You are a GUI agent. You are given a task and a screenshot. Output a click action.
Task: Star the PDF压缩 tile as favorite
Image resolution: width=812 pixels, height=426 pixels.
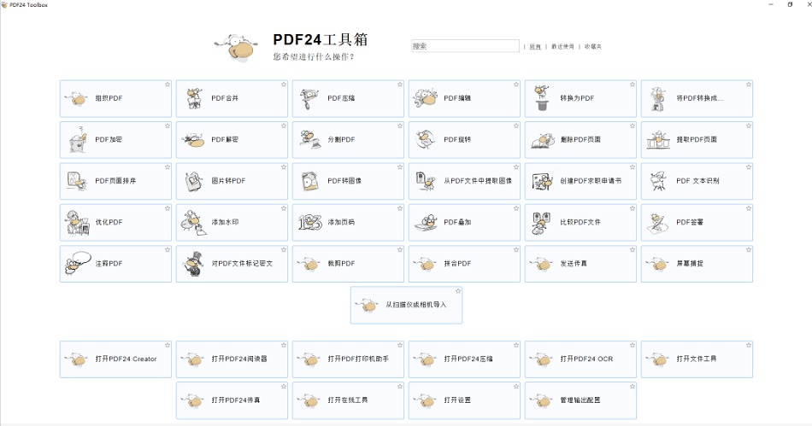coord(400,85)
